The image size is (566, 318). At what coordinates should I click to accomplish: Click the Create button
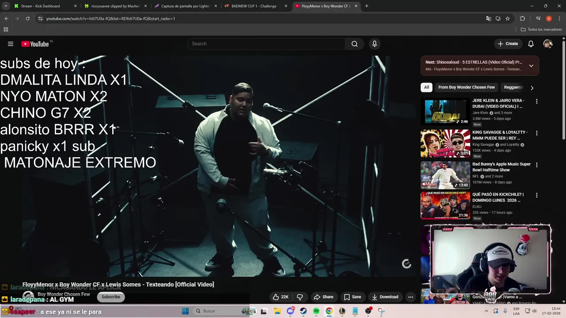(x=508, y=44)
